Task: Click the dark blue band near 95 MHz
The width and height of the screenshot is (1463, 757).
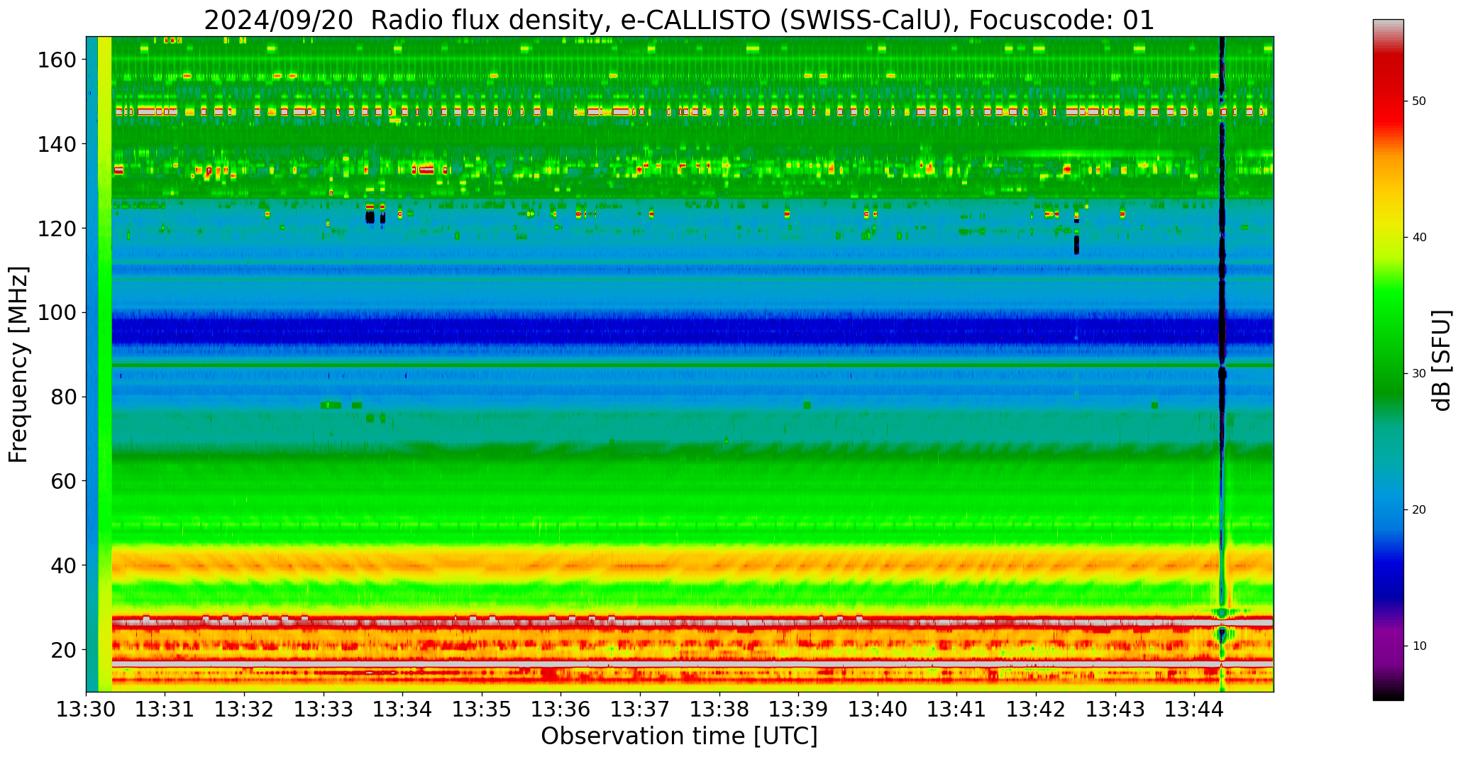Action: pos(639,331)
